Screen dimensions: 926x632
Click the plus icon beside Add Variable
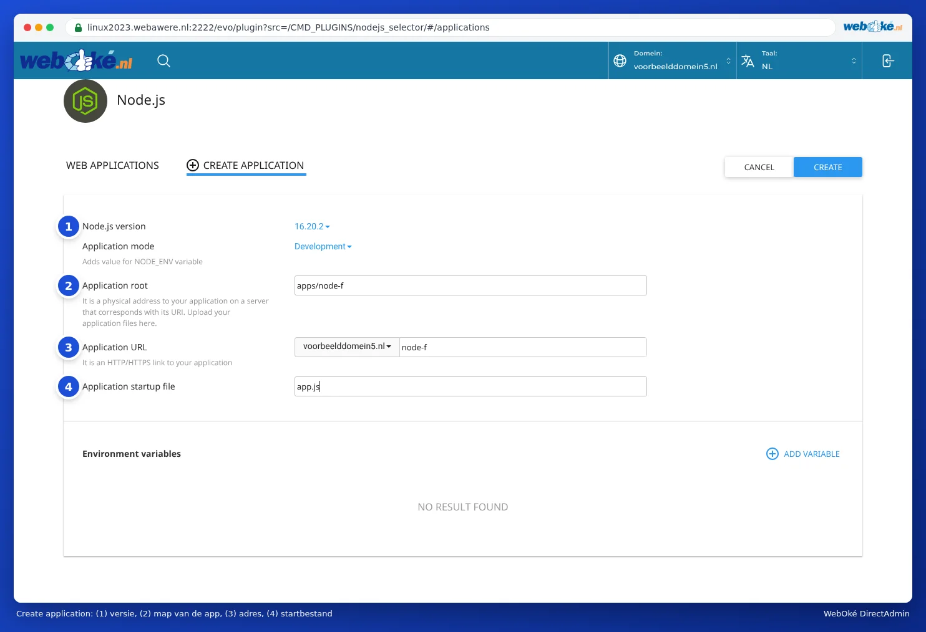click(x=772, y=454)
